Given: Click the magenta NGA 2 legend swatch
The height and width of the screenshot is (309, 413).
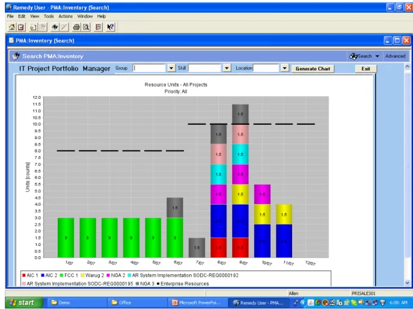Looking at the screenshot, I should click(108, 275).
